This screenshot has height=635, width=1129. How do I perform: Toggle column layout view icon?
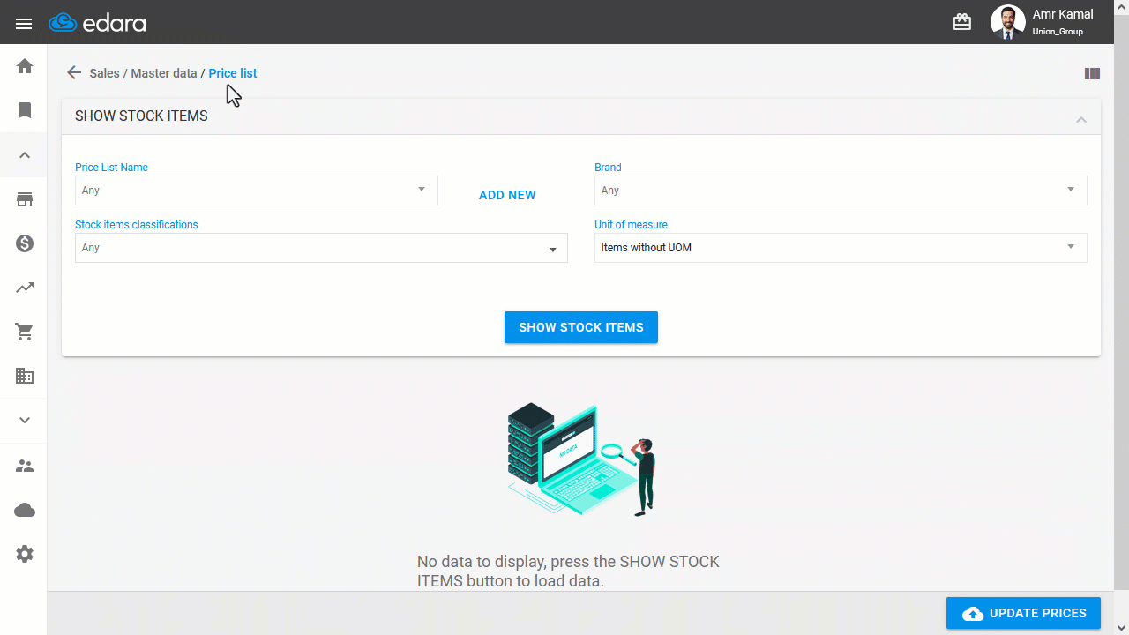1092,74
